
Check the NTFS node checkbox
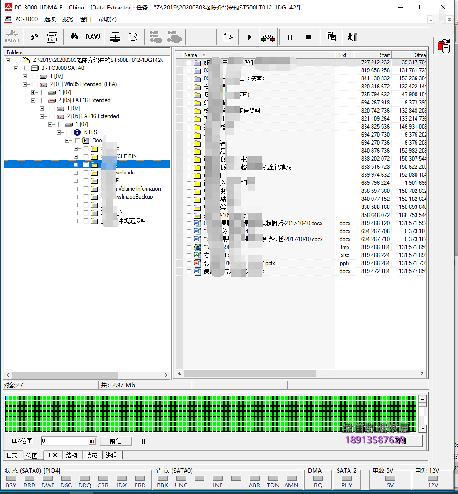[x=69, y=132]
